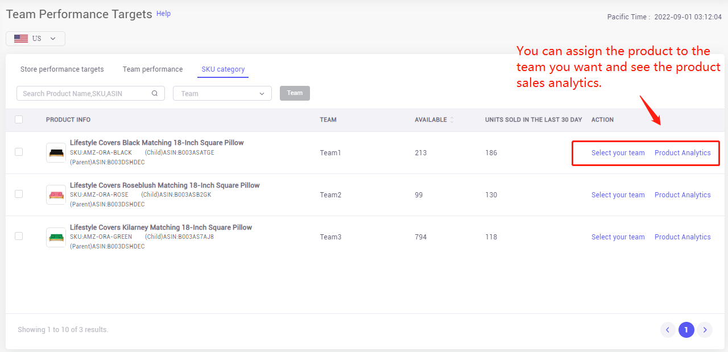The image size is (728, 352).
Task: Click available value 794
Action: coord(421,237)
